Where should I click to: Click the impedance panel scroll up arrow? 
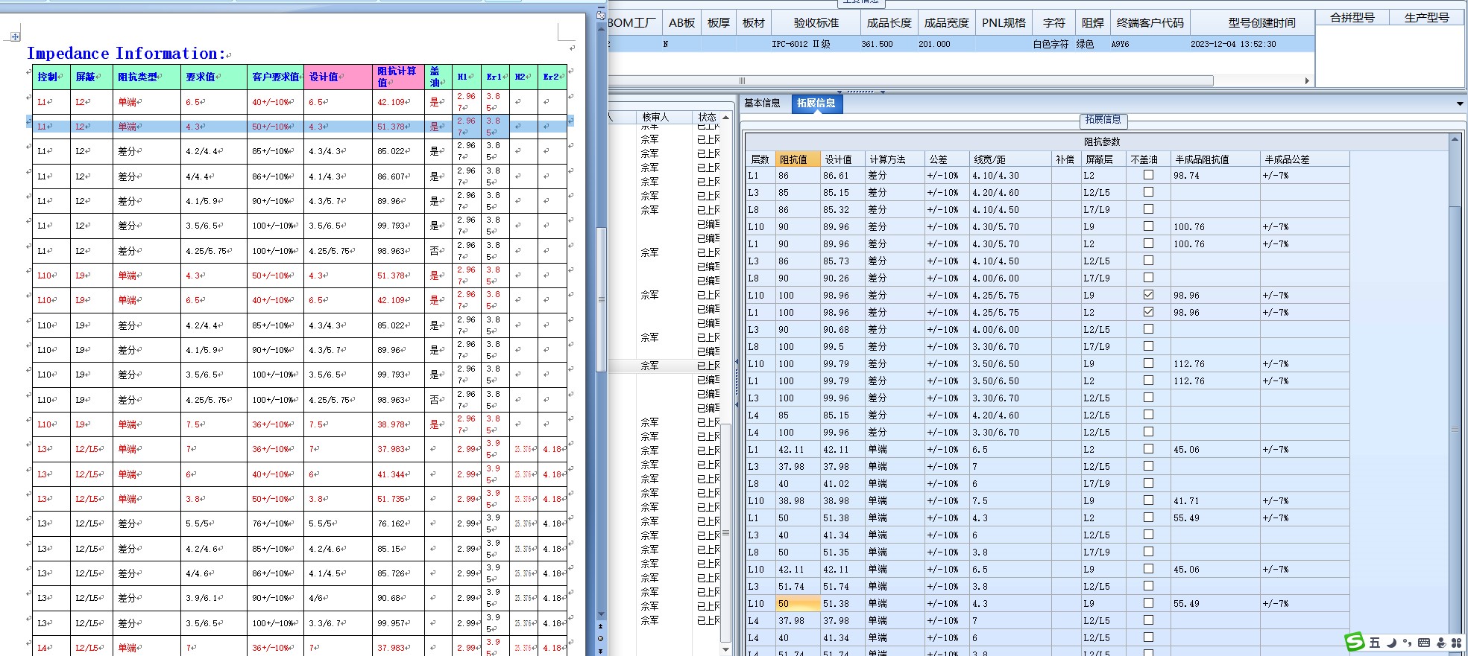pos(1455,139)
